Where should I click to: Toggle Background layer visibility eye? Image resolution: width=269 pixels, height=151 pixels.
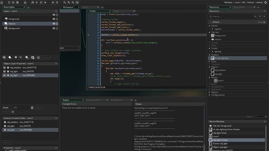(x=54, y=28)
